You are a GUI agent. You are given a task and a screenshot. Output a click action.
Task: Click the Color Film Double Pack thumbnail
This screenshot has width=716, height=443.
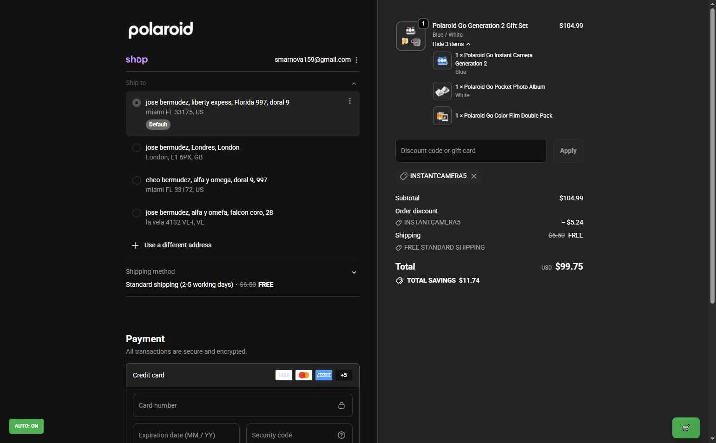coord(442,116)
